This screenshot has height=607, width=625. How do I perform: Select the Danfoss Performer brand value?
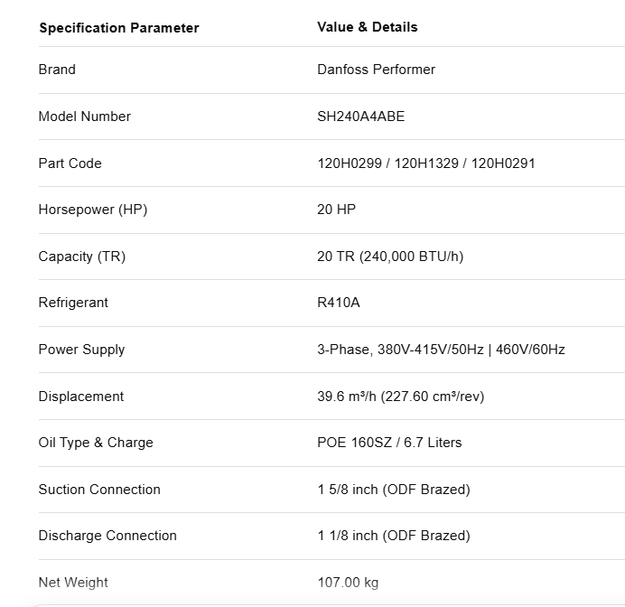(376, 70)
